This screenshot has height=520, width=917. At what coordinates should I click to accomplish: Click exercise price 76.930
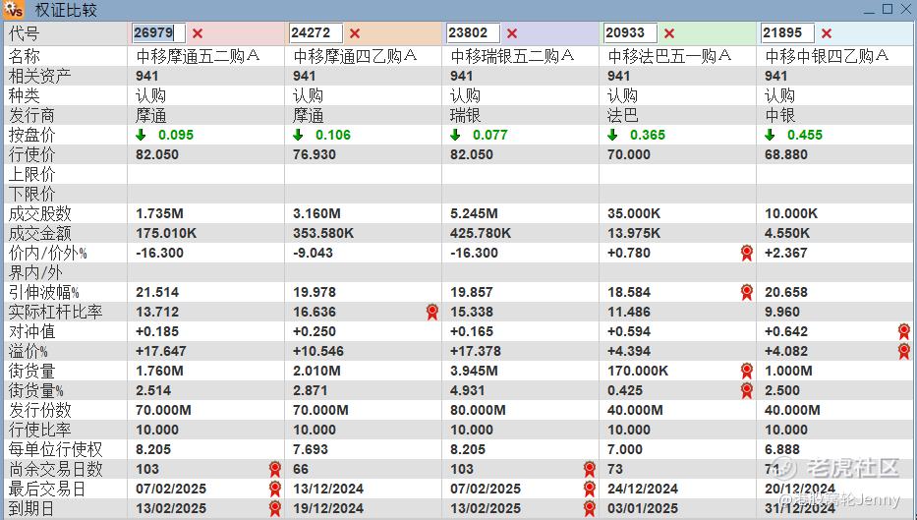315,155
